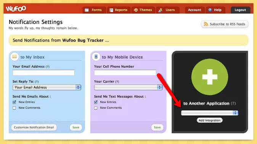
Task: Click the Help question mark icon
Action: click(x=210, y=10)
